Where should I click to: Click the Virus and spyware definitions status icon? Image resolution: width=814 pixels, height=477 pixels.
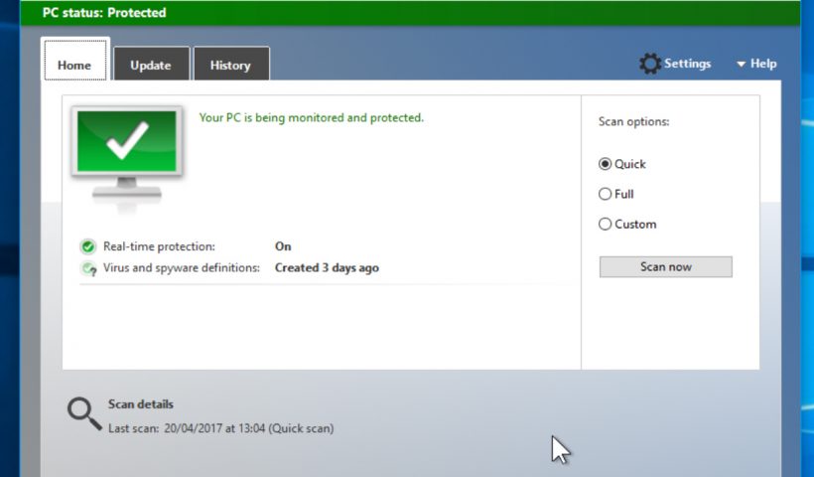(88, 268)
